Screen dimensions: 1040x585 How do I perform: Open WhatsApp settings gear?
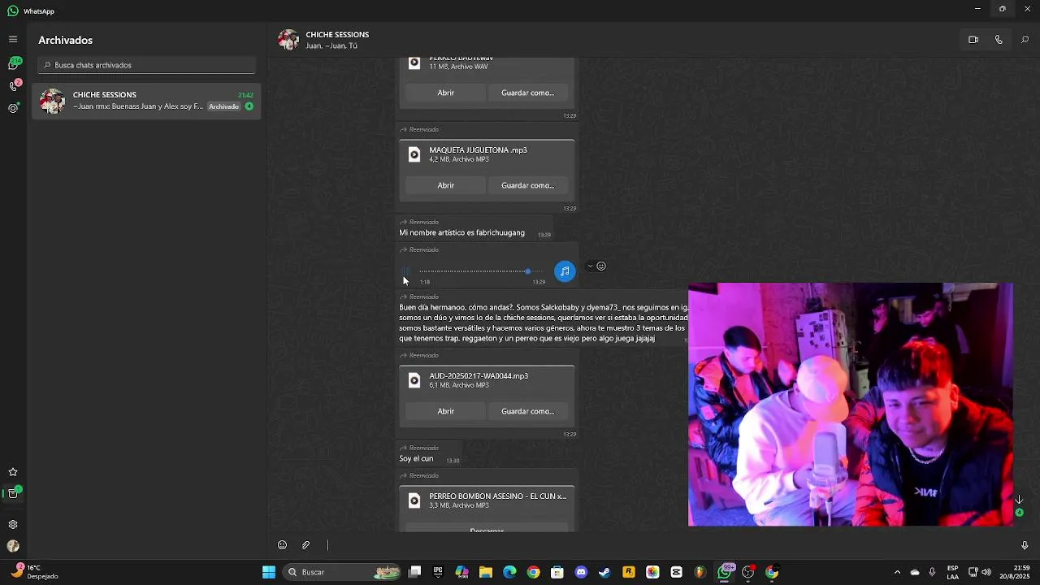(x=13, y=525)
